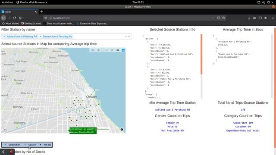The image size is (276, 155).
Task: Click tracking protection shield in address bar
Action: pos(46,18)
